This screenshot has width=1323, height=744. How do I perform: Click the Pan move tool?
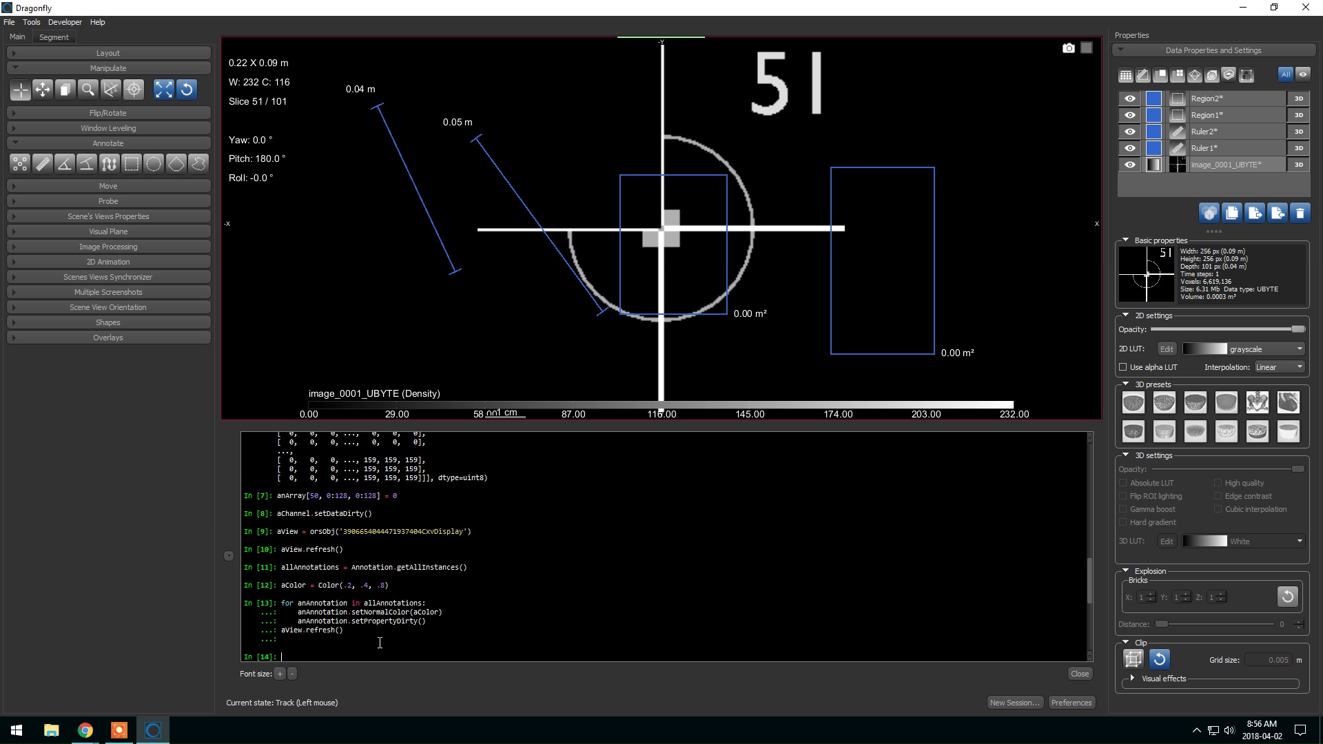(x=43, y=90)
